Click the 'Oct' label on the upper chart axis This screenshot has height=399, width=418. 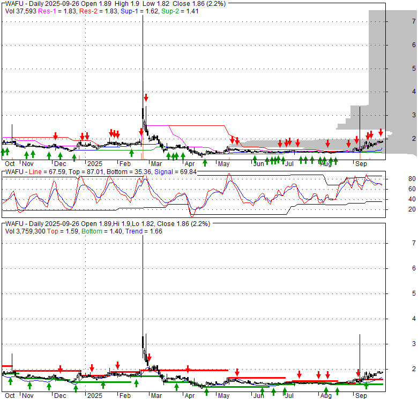click(x=10, y=164)
